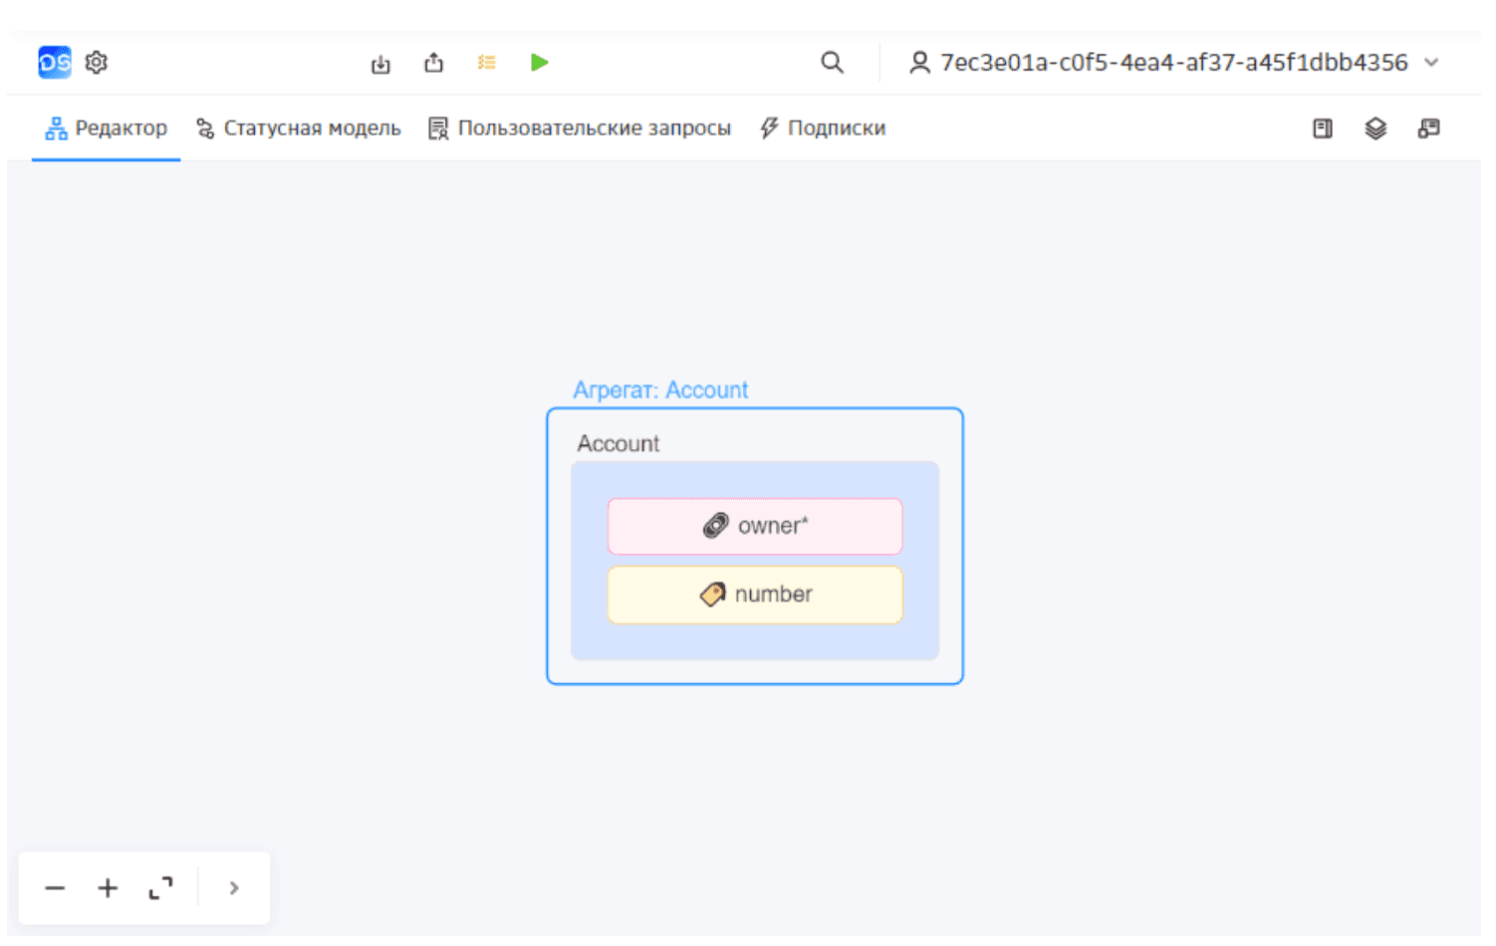1496x946 pixels.
Task: Click the layers stack icon
Action: (x=1375, y=128)
